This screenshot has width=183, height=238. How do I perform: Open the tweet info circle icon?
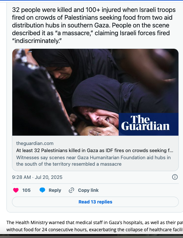click(175, 177)
